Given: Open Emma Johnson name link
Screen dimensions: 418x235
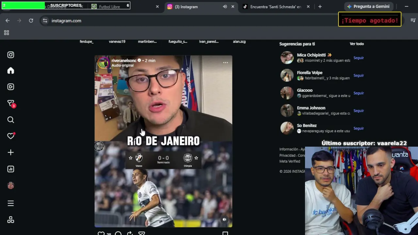Looking at the screenshot, I should click(x=311, y=108).
